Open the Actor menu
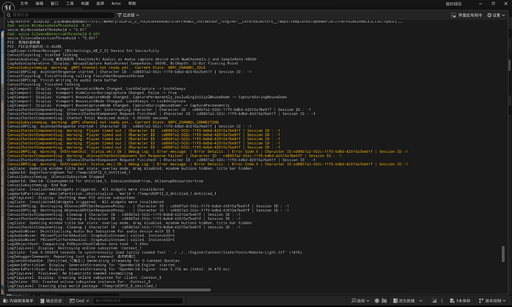Viewport: 512px width, 307px height. pyautogui.click(x=116, y=4)
